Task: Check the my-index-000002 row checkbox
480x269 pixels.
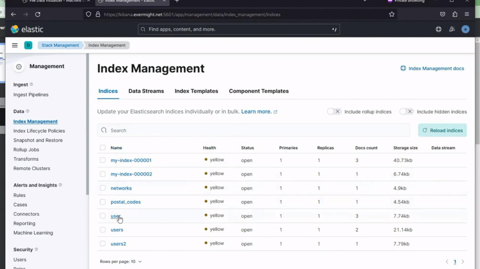Action: [103, 174]
